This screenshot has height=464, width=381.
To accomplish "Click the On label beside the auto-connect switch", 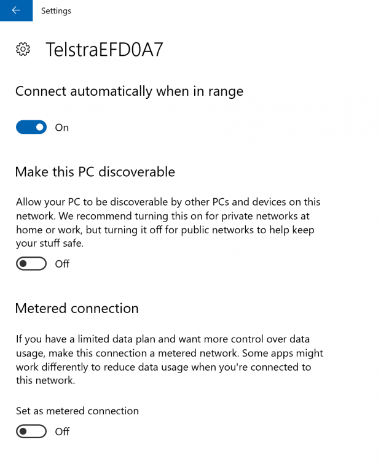I will click(x=62, y=128).
